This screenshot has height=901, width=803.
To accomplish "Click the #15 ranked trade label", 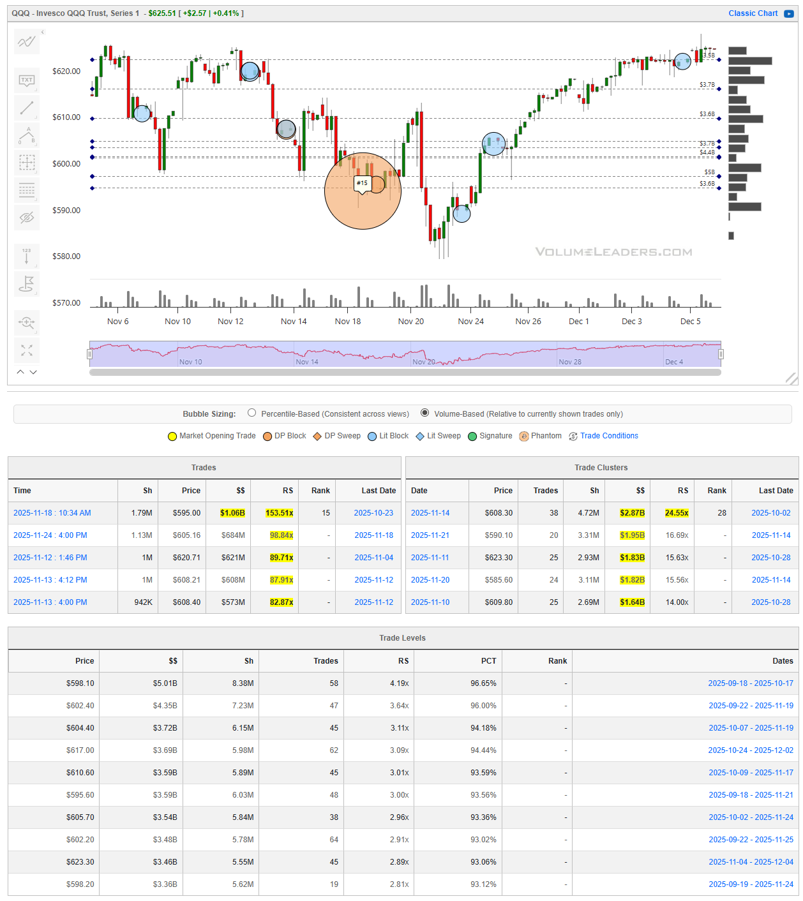I will (x=363, y=183).
